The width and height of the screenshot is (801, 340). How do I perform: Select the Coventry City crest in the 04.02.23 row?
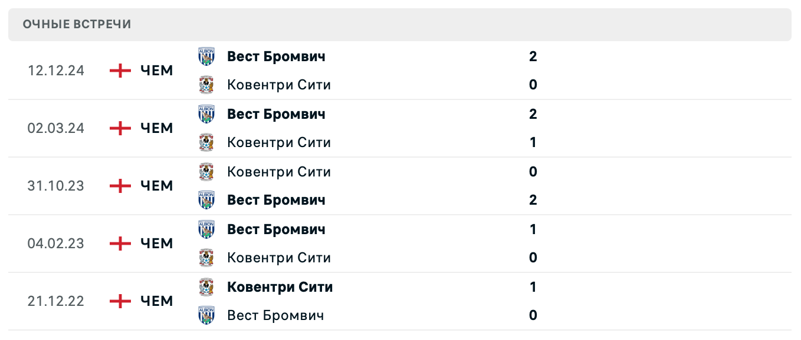[x=206, y=257]
